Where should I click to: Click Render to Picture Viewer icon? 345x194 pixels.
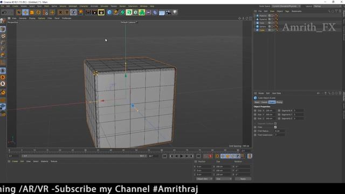click(95, 12)
